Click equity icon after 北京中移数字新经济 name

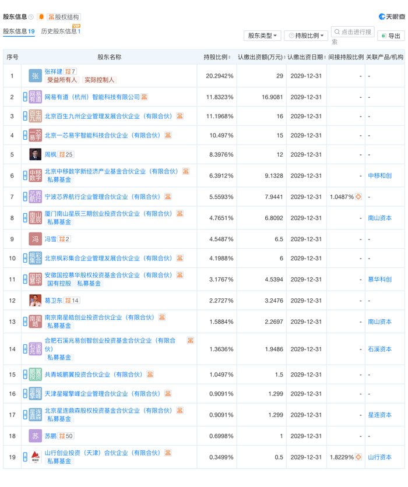[x=186, y=171]
